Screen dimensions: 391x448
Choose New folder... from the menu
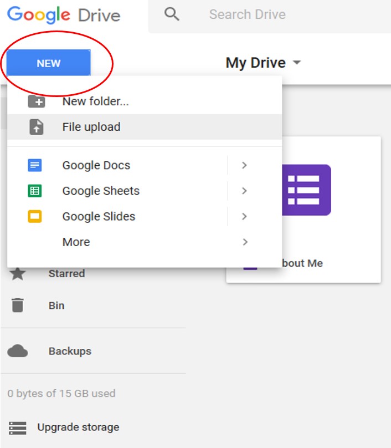(145, 101)
